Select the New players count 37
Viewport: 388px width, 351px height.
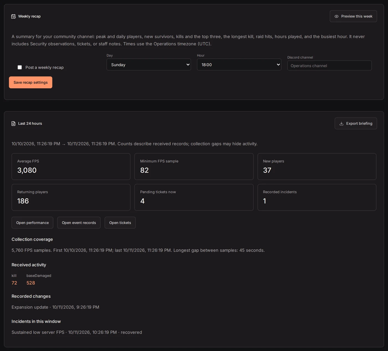coord(267,170)
